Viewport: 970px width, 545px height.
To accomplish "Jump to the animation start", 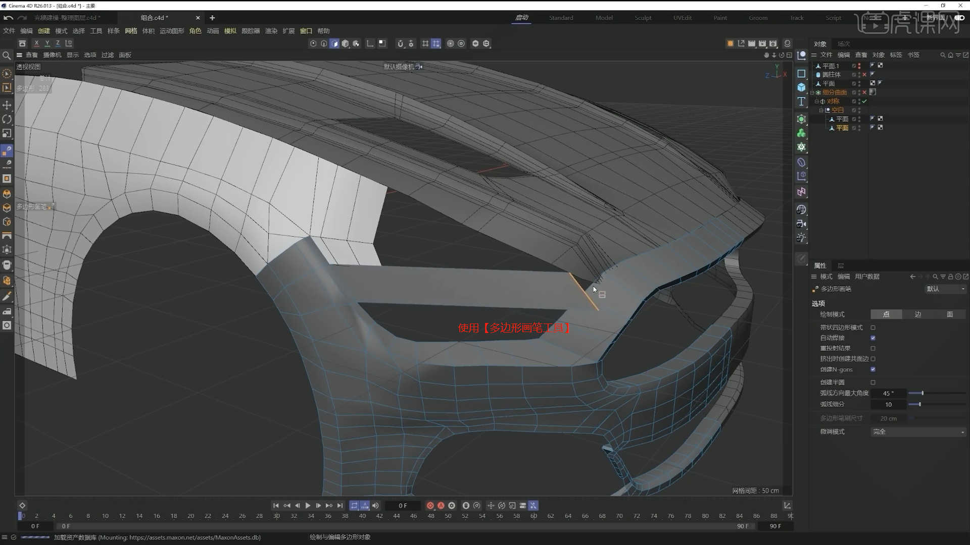I will click(x=276, y=506).
